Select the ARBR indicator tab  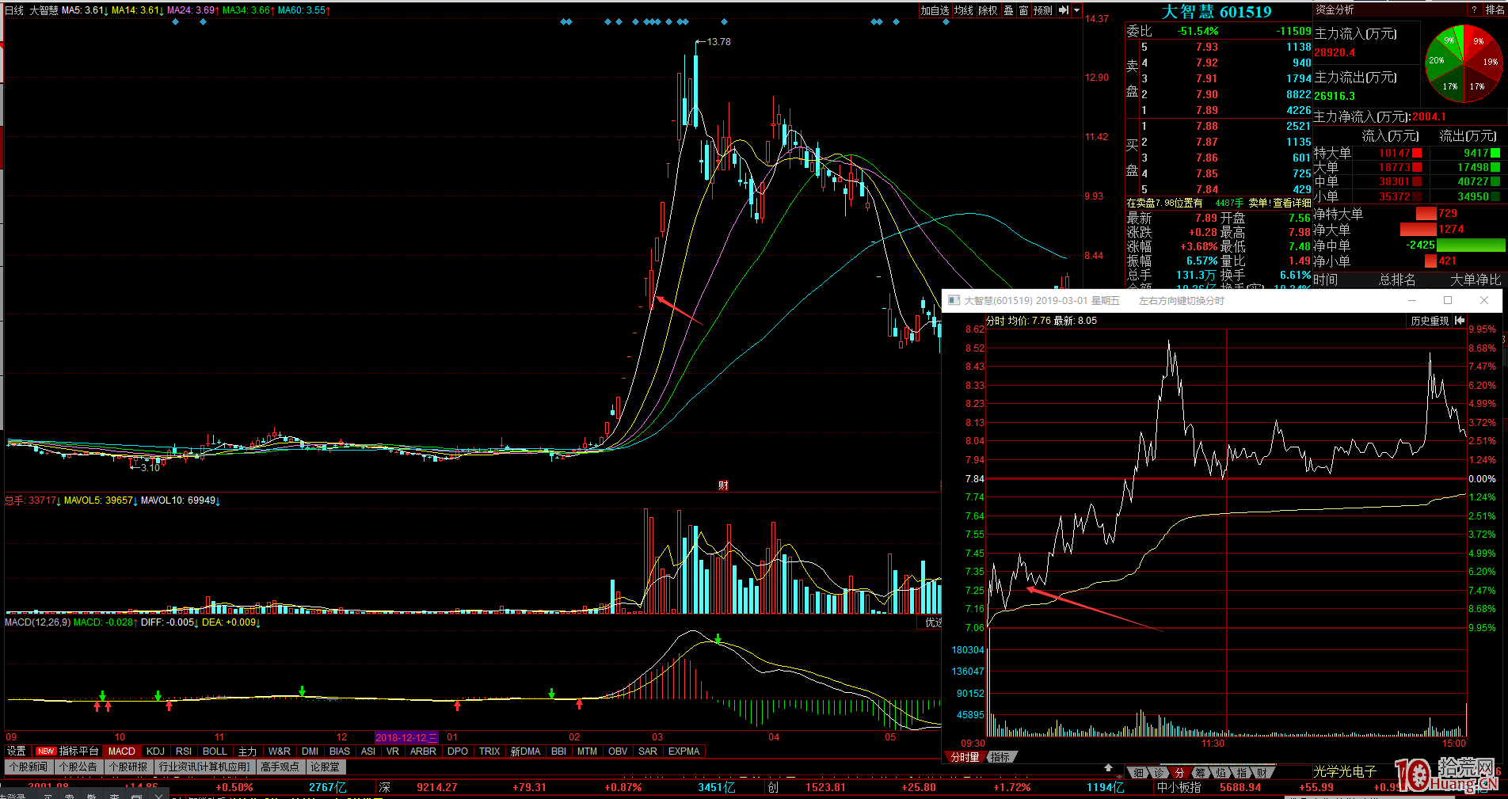[423, 751]
